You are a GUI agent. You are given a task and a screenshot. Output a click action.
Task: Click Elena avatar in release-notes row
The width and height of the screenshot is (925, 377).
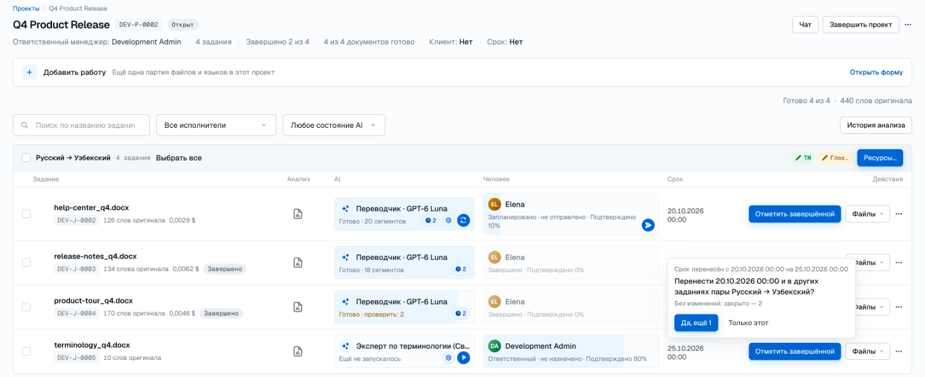point(494,257)
